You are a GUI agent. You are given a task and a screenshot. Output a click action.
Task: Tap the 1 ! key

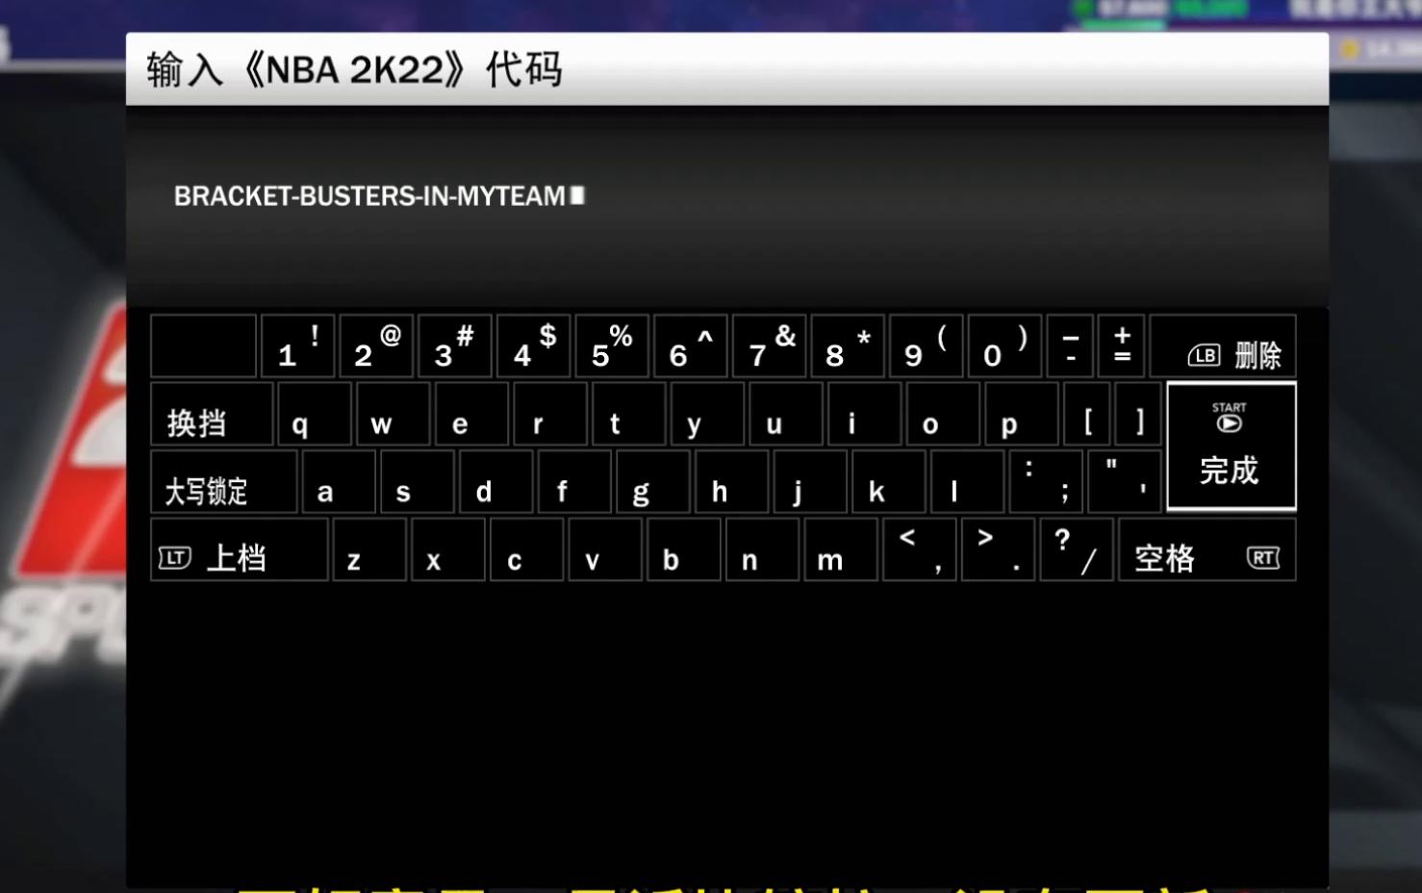[x=297, y=346]
